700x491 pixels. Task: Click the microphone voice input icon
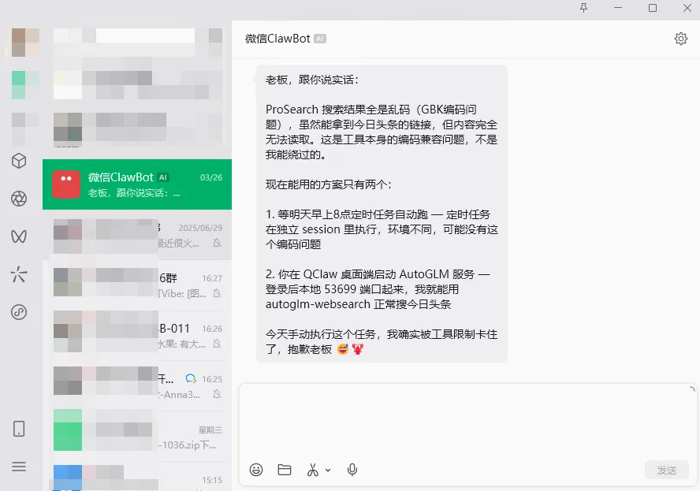(352, 470)
